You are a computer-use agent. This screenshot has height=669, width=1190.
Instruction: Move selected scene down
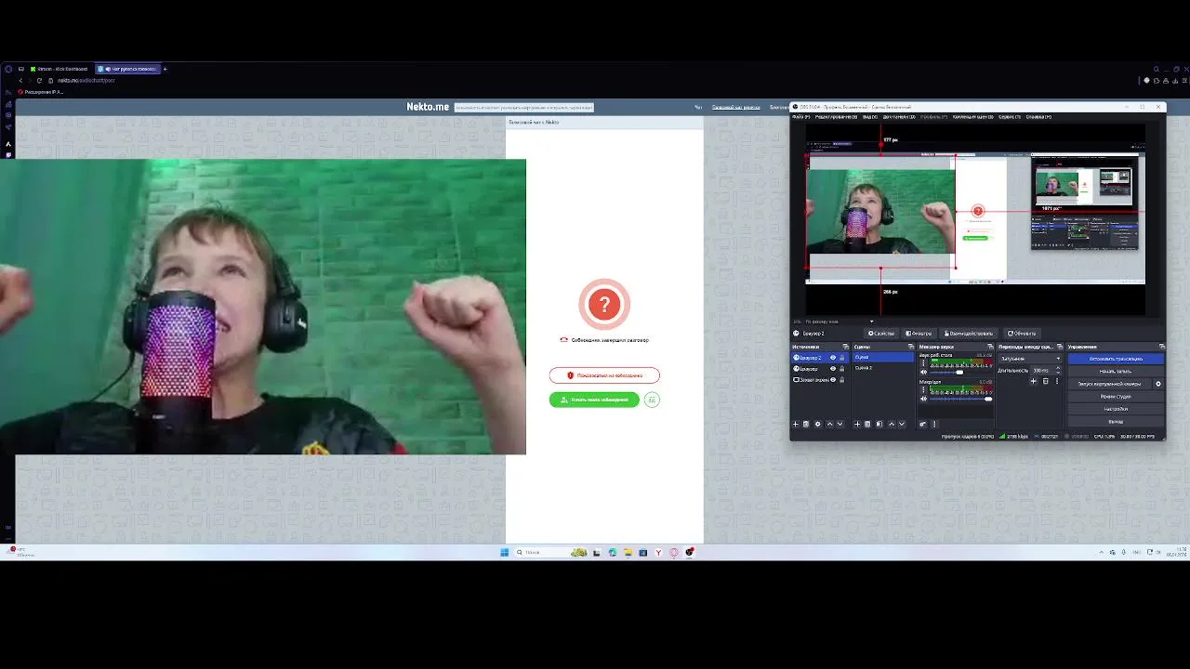(902, 424)
